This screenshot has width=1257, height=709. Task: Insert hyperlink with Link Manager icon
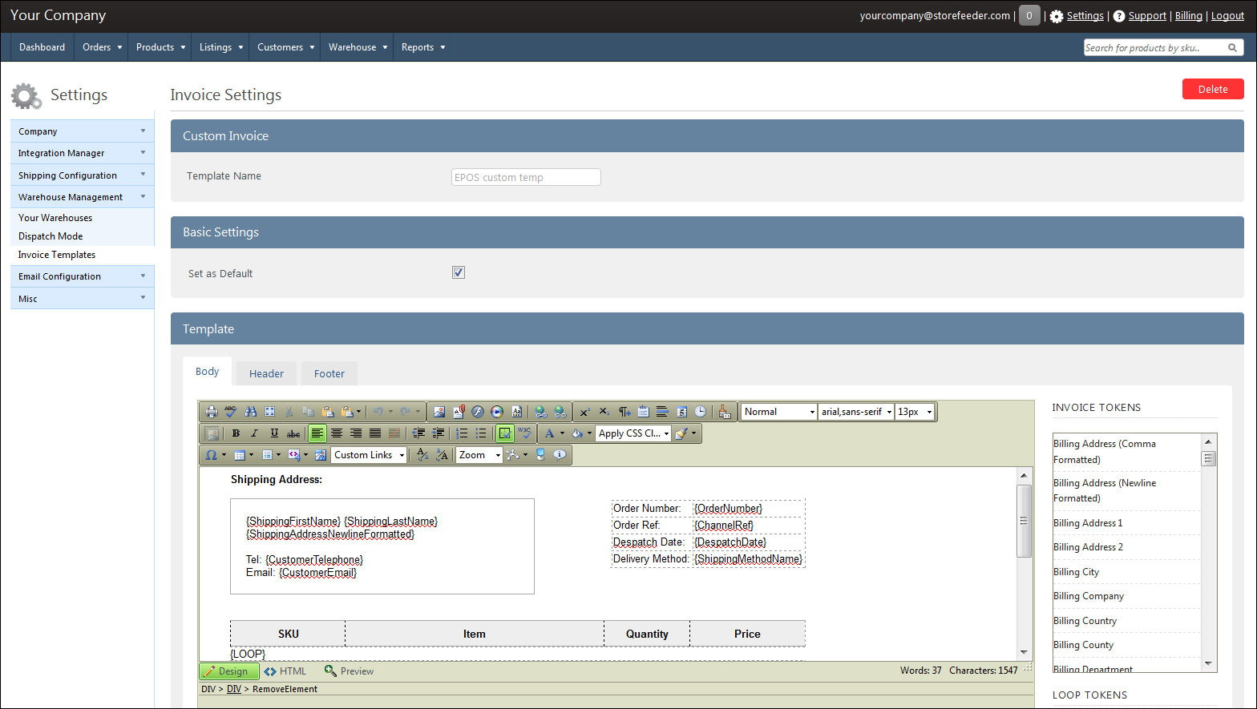tap(541, 412)
